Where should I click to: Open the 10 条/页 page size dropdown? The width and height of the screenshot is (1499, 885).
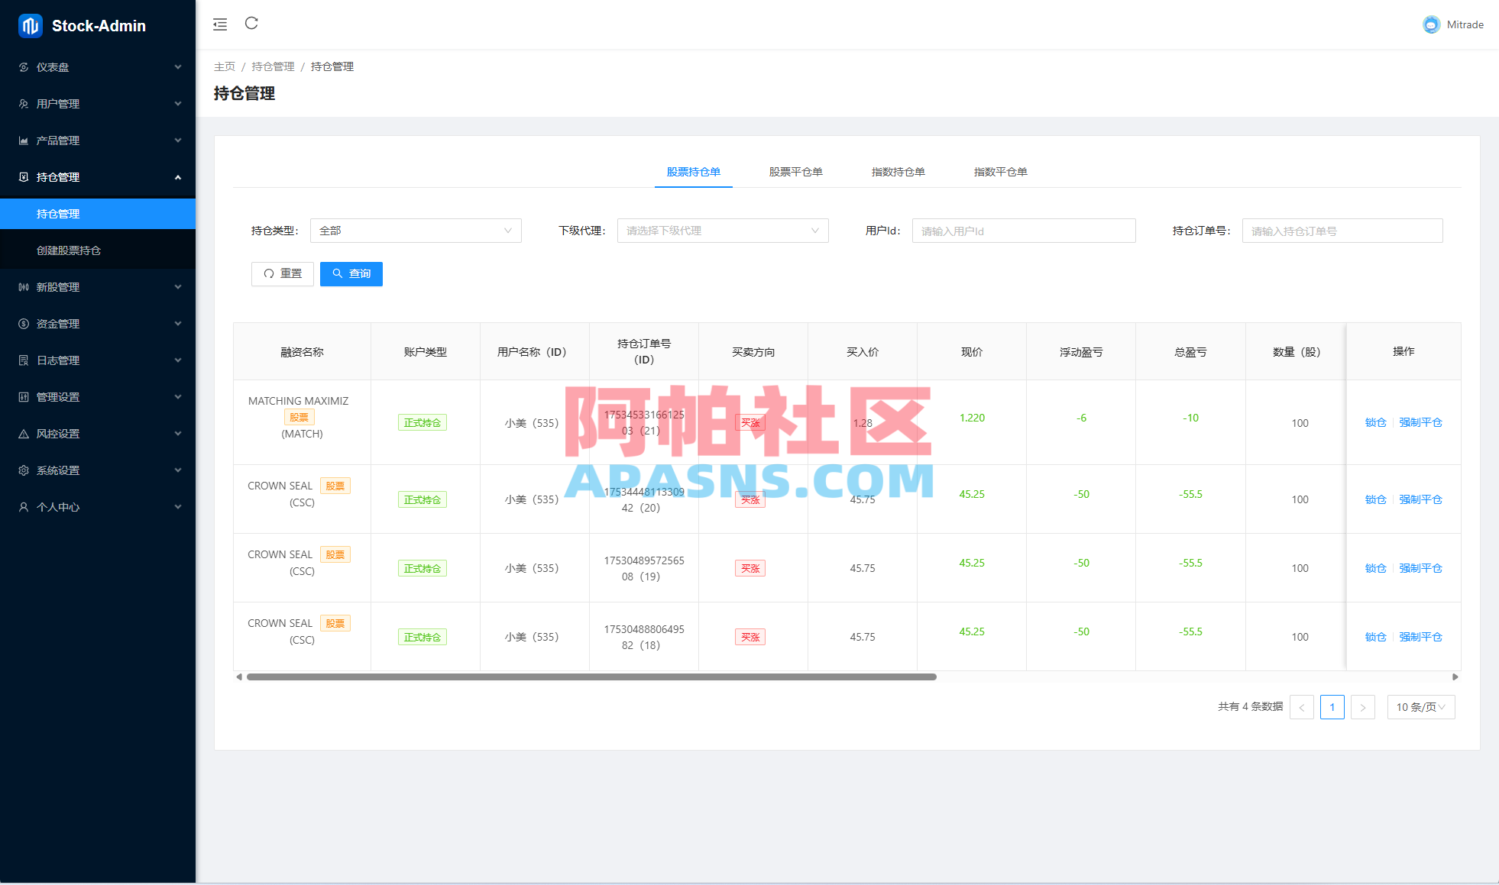click(1420, 707)
